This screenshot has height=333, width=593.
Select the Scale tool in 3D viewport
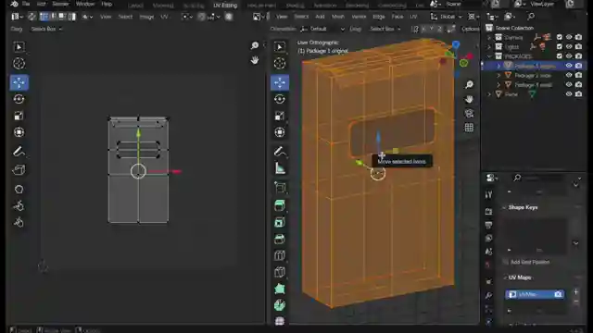[280, 116]
